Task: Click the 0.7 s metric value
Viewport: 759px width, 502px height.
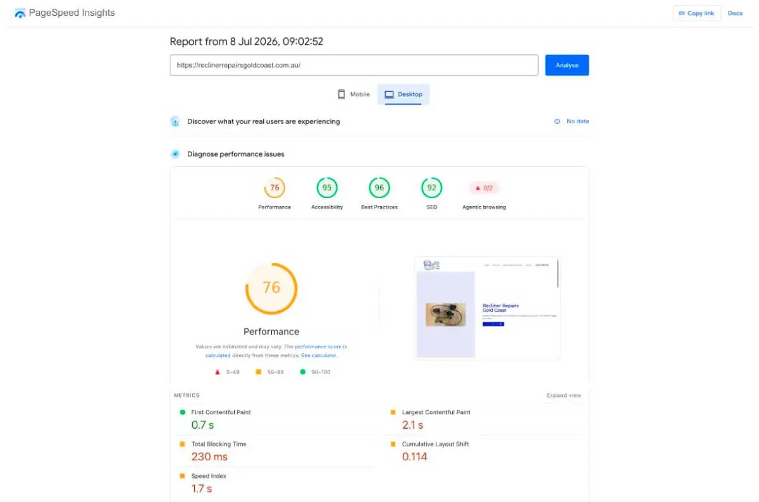Action: [x=202, y=425]
